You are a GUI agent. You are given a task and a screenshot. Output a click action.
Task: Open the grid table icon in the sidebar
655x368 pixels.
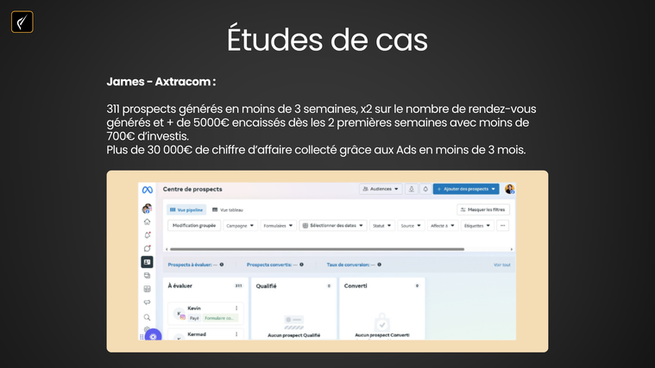click(x=147, y=289)
